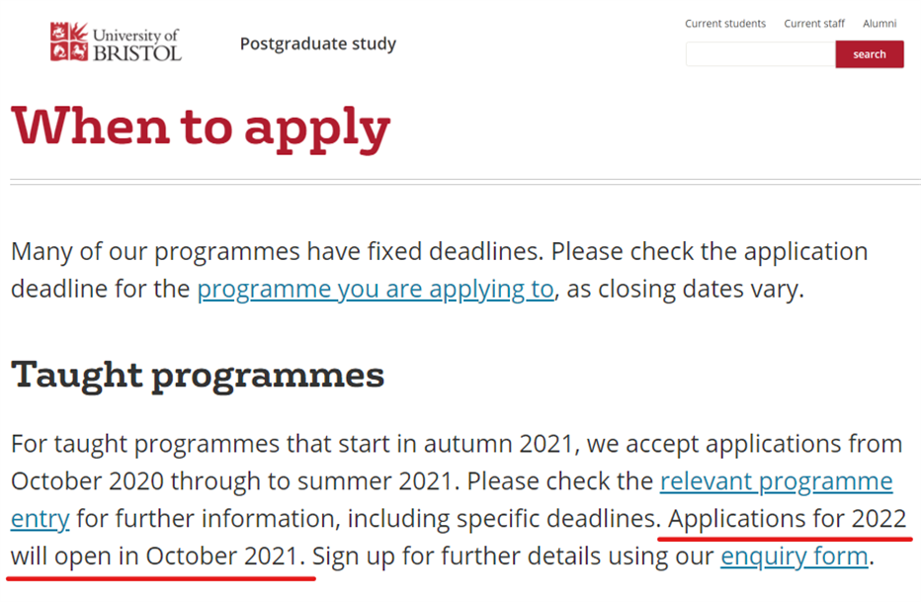Open the Postgraduate study section link
The height and width of the screenshot is (602, 921).
tap(317, 43)
